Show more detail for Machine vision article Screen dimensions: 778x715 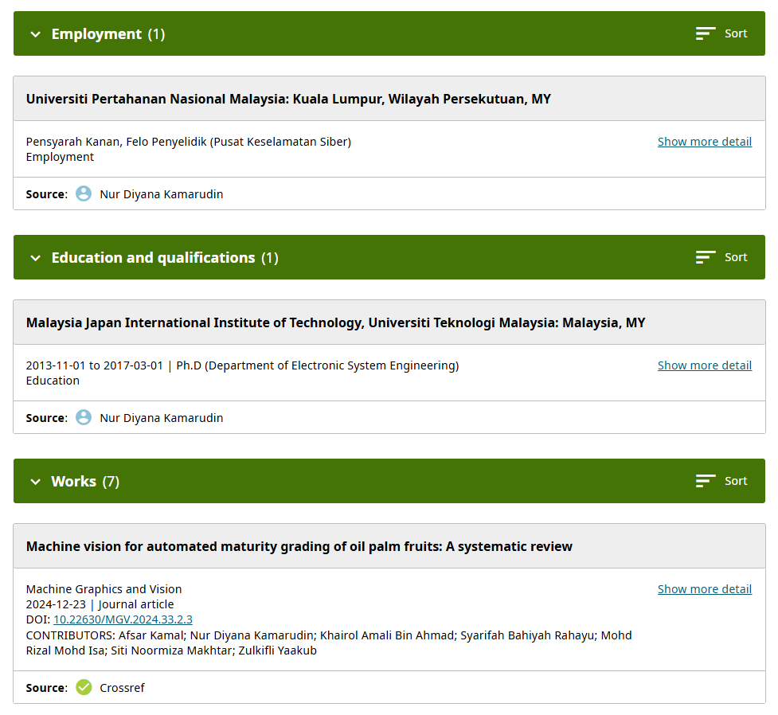click(x=704, y=589)
